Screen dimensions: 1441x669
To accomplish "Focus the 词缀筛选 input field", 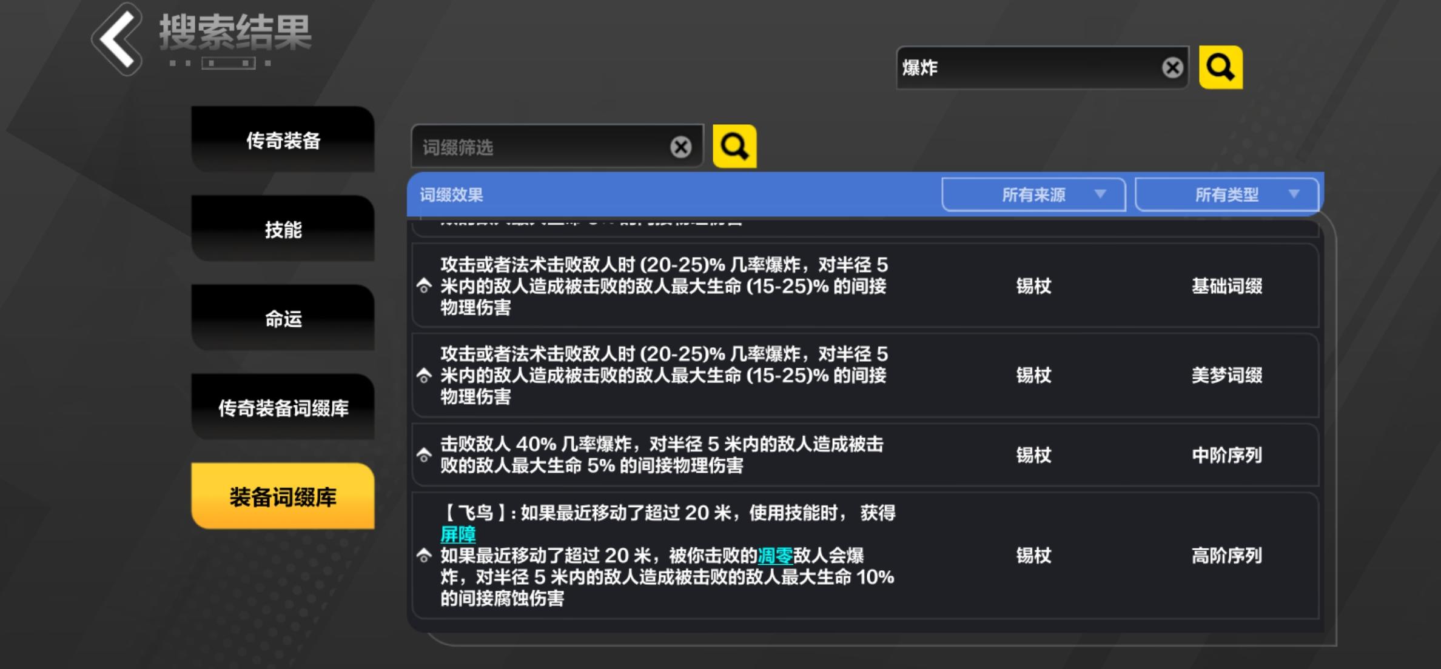I will point(540,147).
